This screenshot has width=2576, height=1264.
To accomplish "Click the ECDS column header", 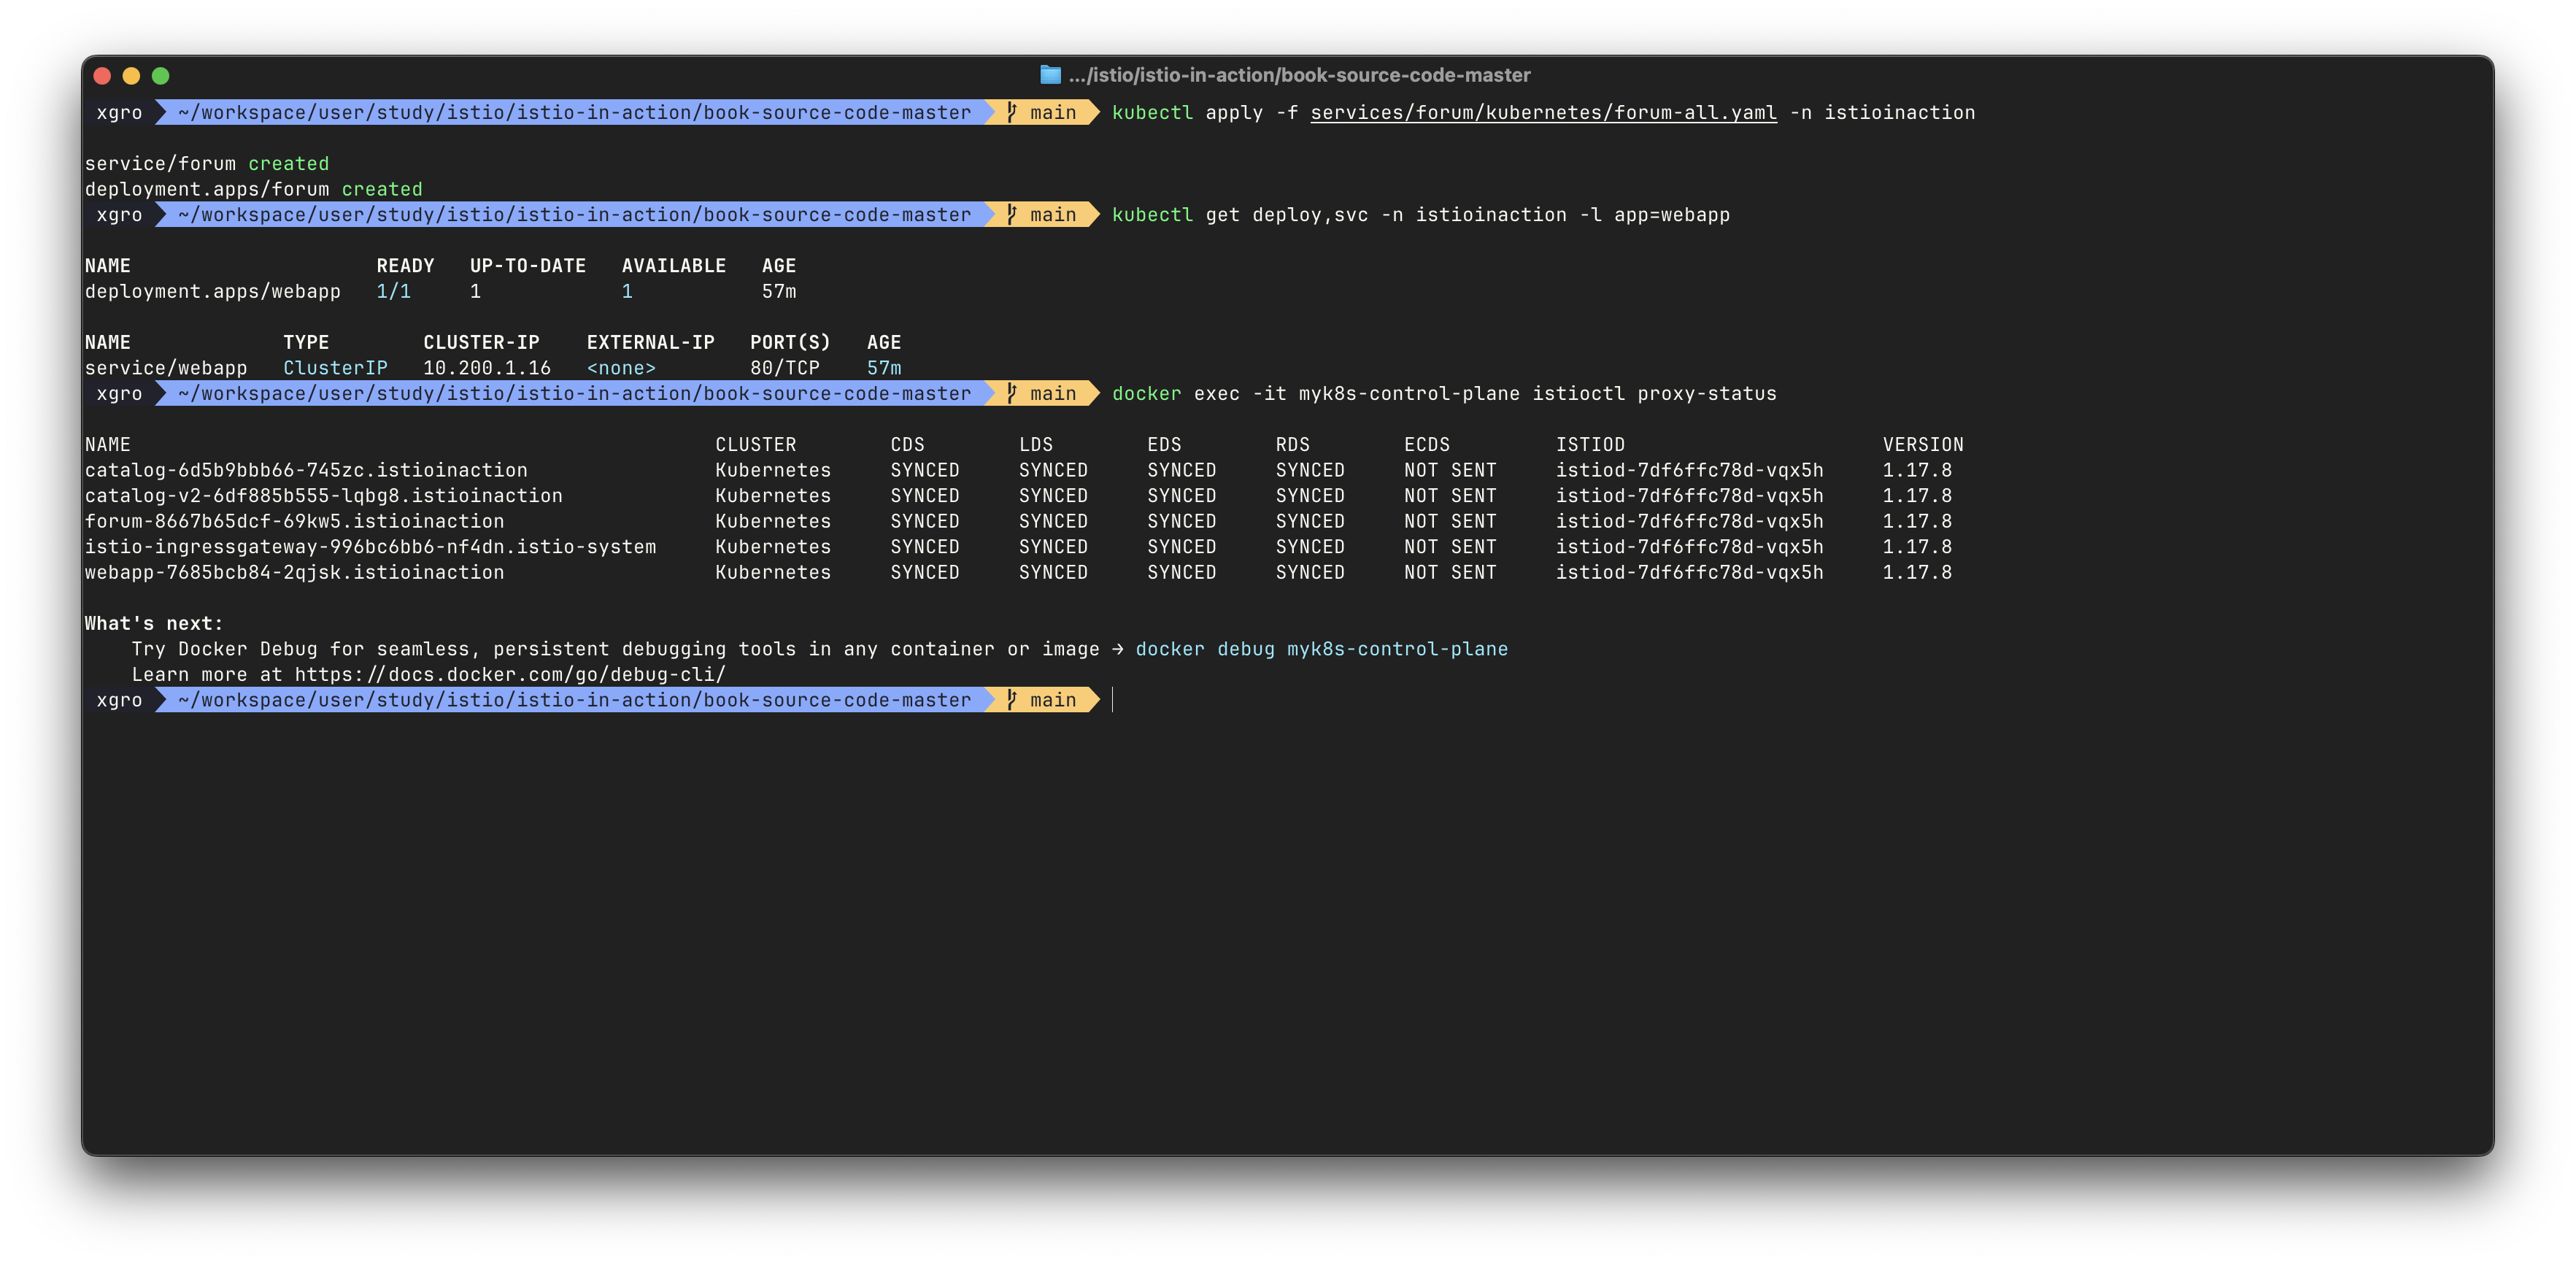I will [1427, 445].
